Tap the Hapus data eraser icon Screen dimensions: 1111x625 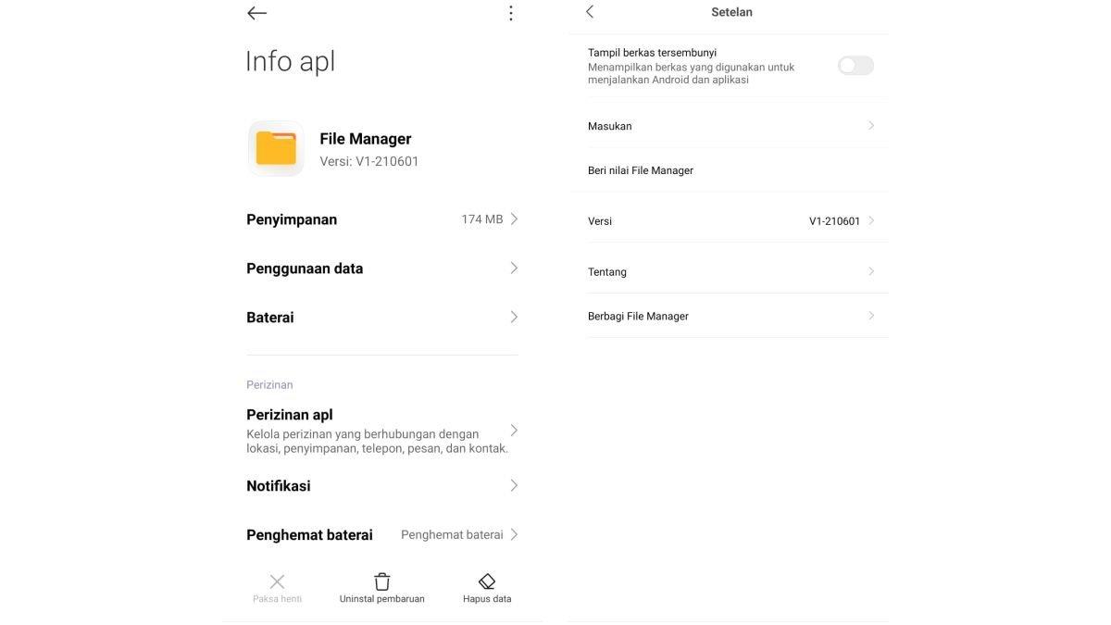coord(487,581)
